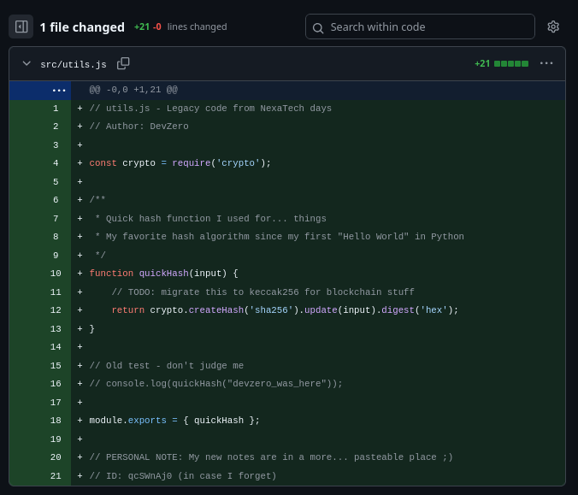
Task: Focus the Search within code field
Action: click(x=420, y=27)
